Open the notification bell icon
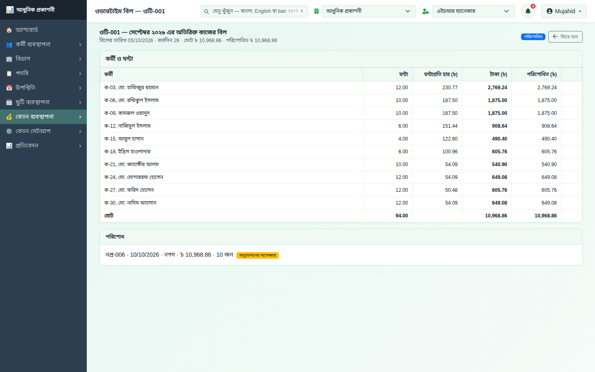The height and width of the screenshot is (372, 595). pyautogui.click(x=528, y=11)
